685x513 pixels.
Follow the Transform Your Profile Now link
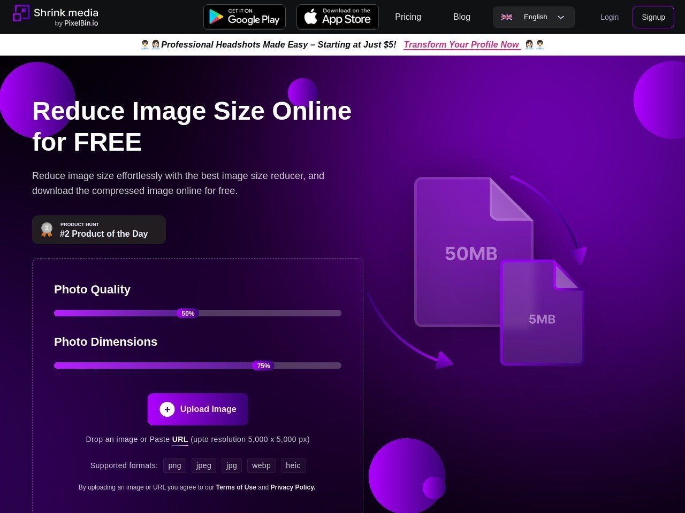coord(461,45)
